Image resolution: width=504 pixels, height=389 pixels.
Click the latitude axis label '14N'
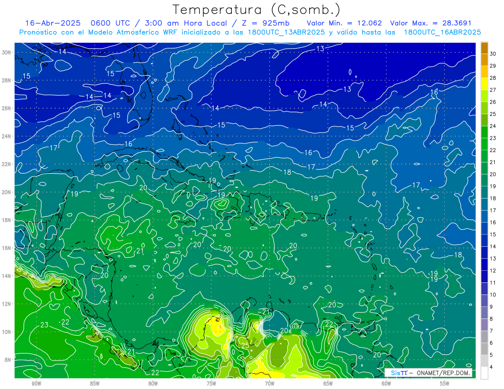(x=6, y=276)
